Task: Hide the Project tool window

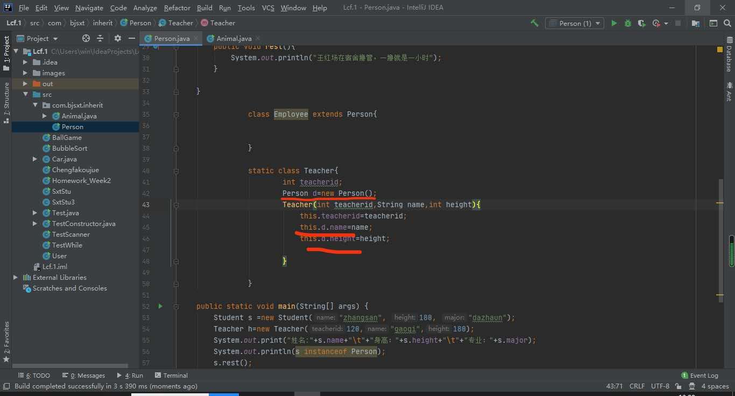Action: 131,38
